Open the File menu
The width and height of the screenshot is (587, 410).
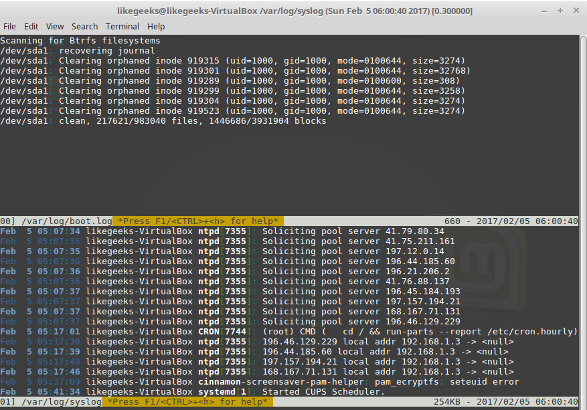pyautogui.click(x=9, y=27)
